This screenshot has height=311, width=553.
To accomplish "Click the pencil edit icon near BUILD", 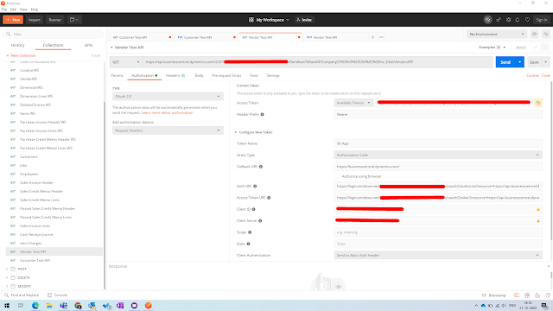I will [x=536, y=48].
